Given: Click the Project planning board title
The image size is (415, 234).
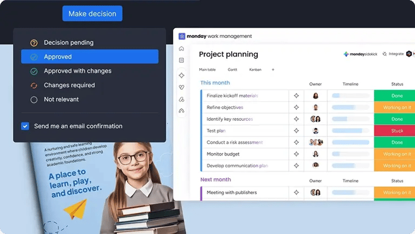Looking at the screenshot, I should (228, 54).
